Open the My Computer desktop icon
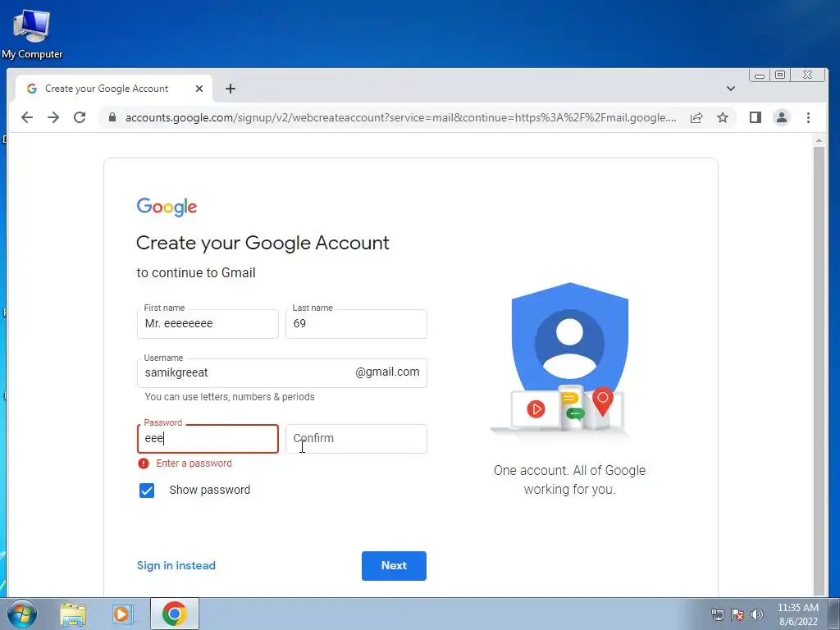The image size is (840, 630). [x=32, y=33]
